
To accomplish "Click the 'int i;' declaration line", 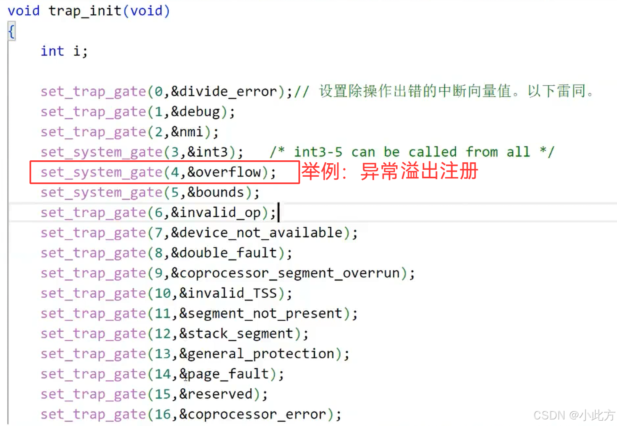I will click(64, 51).
